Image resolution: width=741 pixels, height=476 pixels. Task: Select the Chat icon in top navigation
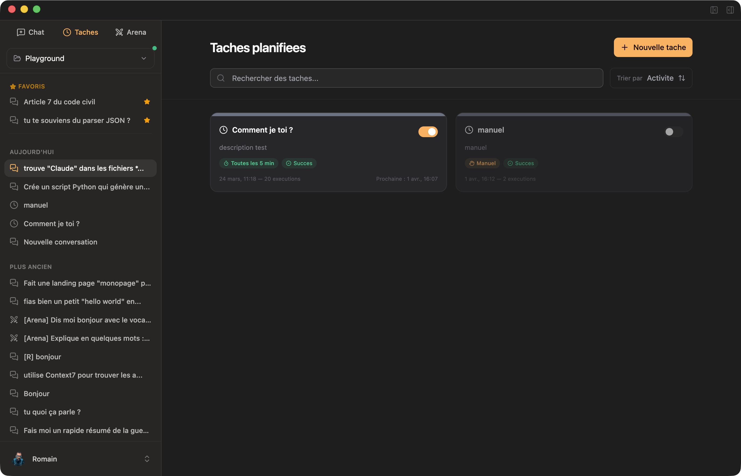(x=21, y=32)
